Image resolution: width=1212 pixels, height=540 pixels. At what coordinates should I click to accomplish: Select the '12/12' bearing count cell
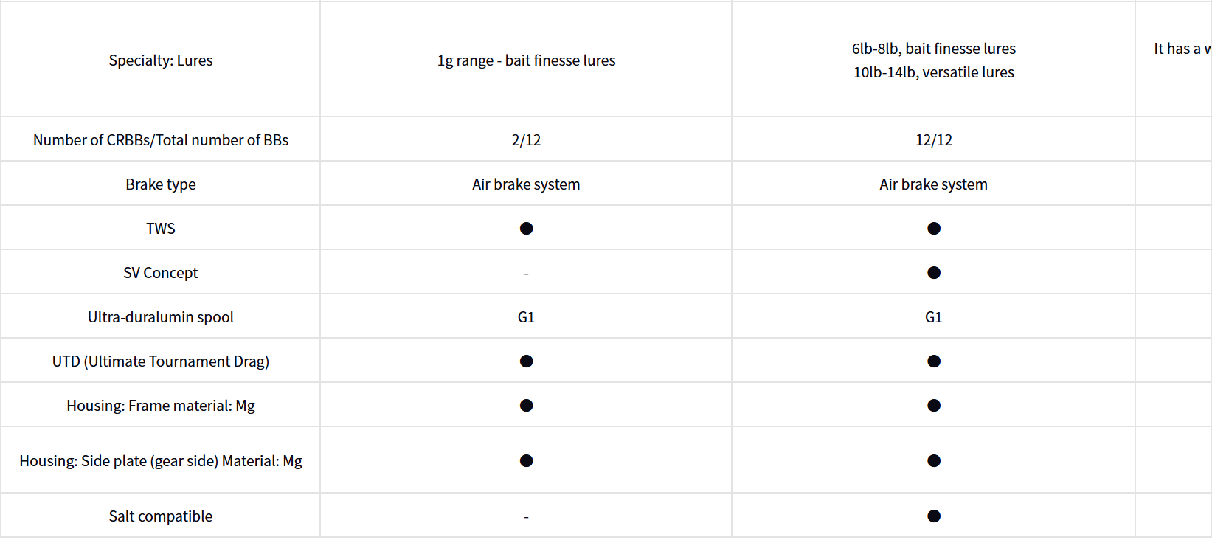[934, 140]
